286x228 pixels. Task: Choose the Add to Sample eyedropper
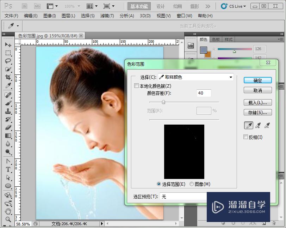point(258,125)
